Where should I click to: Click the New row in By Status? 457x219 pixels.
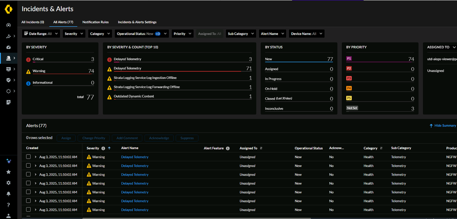(299, 59)
